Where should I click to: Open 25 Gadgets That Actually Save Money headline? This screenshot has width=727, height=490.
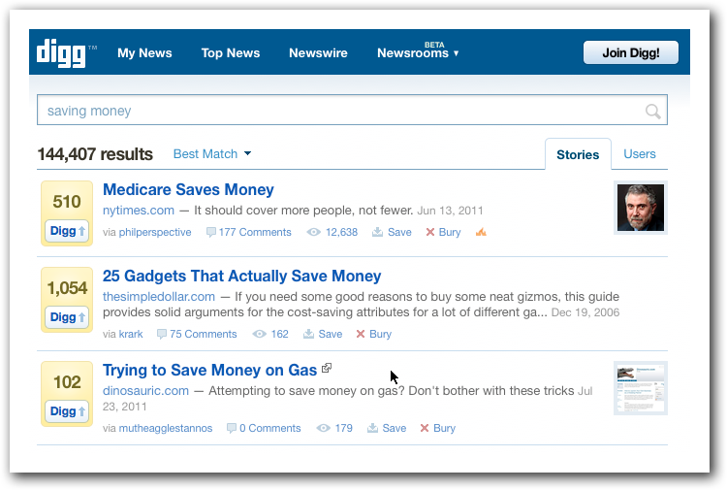pyautogui.click(x=242, y=277)
